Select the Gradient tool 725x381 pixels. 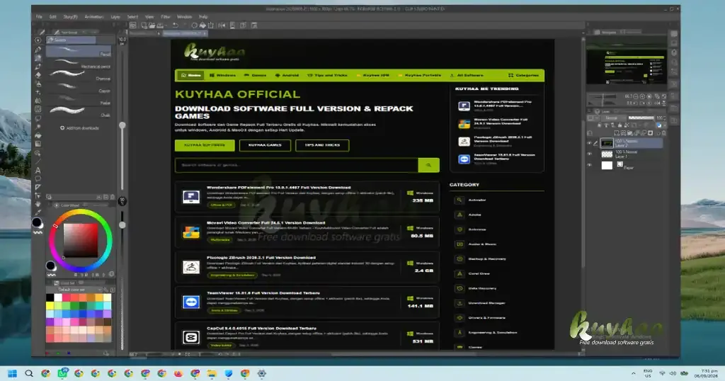[x=38, y=144]
